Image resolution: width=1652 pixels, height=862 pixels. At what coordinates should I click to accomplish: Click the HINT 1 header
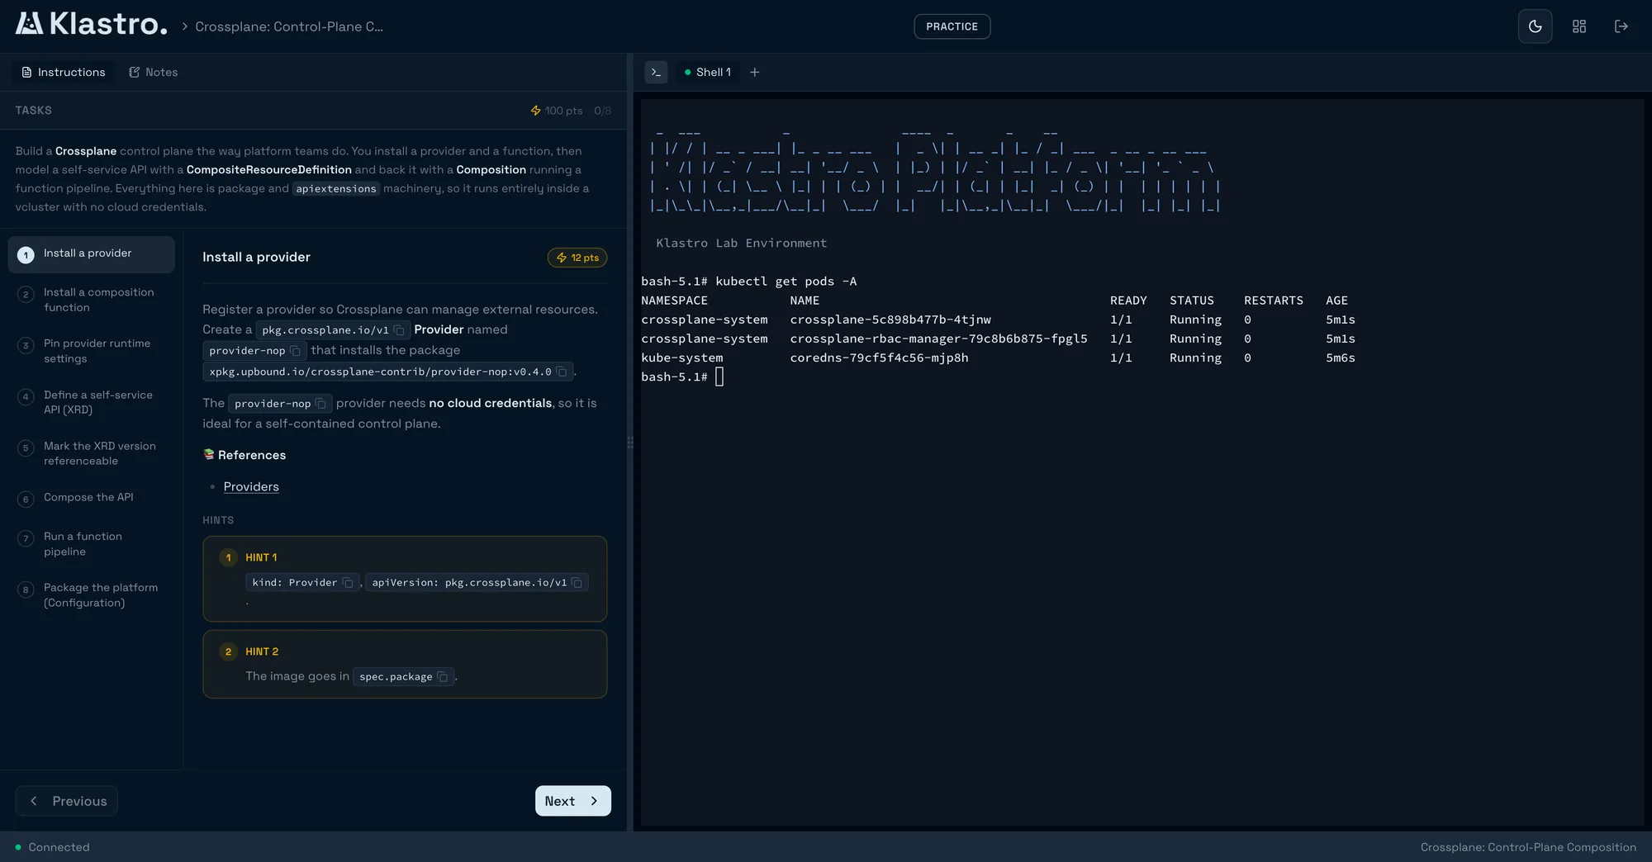pyautogui.click(x=261, y=557)
